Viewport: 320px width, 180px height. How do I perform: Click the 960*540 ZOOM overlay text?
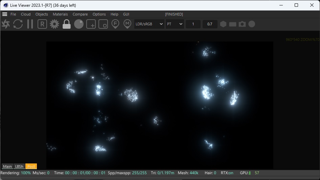pos(302,40)
